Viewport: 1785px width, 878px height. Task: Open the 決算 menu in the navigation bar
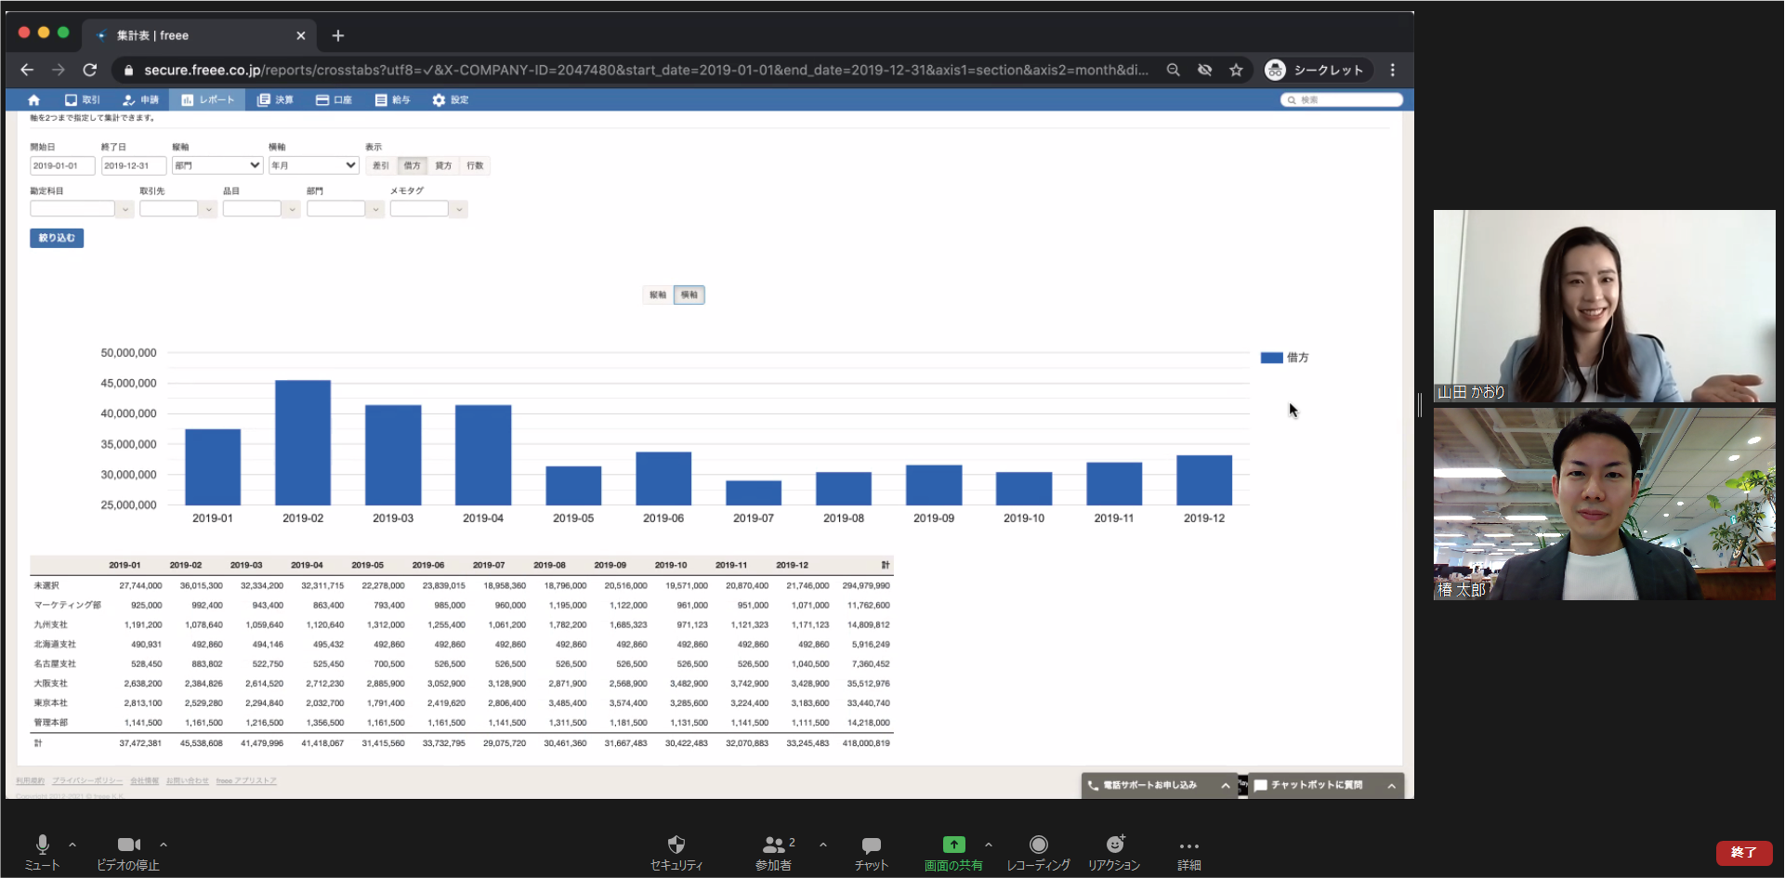click(276, 100)
